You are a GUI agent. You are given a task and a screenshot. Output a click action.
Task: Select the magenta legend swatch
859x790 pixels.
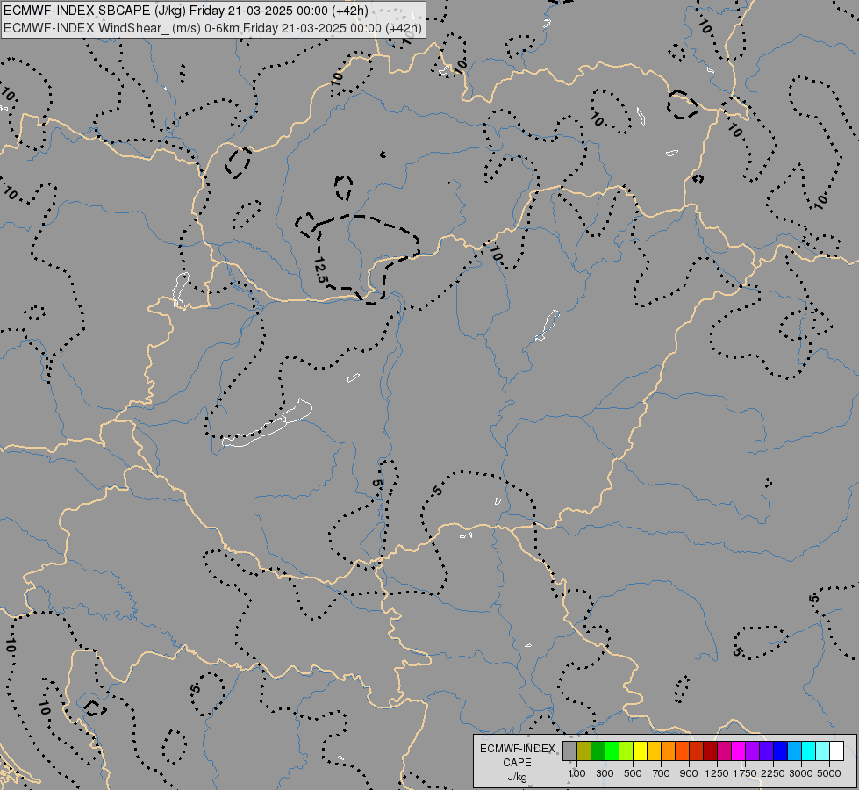pyautogui.click(x=738, y=751)
